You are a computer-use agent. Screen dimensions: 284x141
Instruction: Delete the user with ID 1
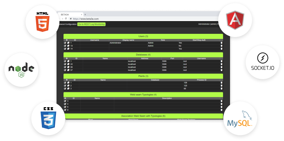[x=221, y=43]
